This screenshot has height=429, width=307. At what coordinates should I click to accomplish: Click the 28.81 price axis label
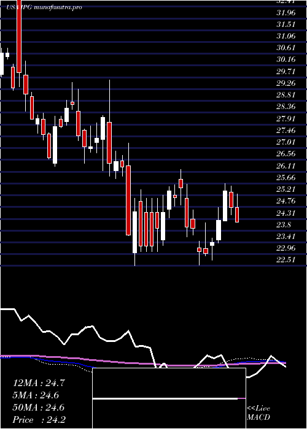click(x=286, y=95)
